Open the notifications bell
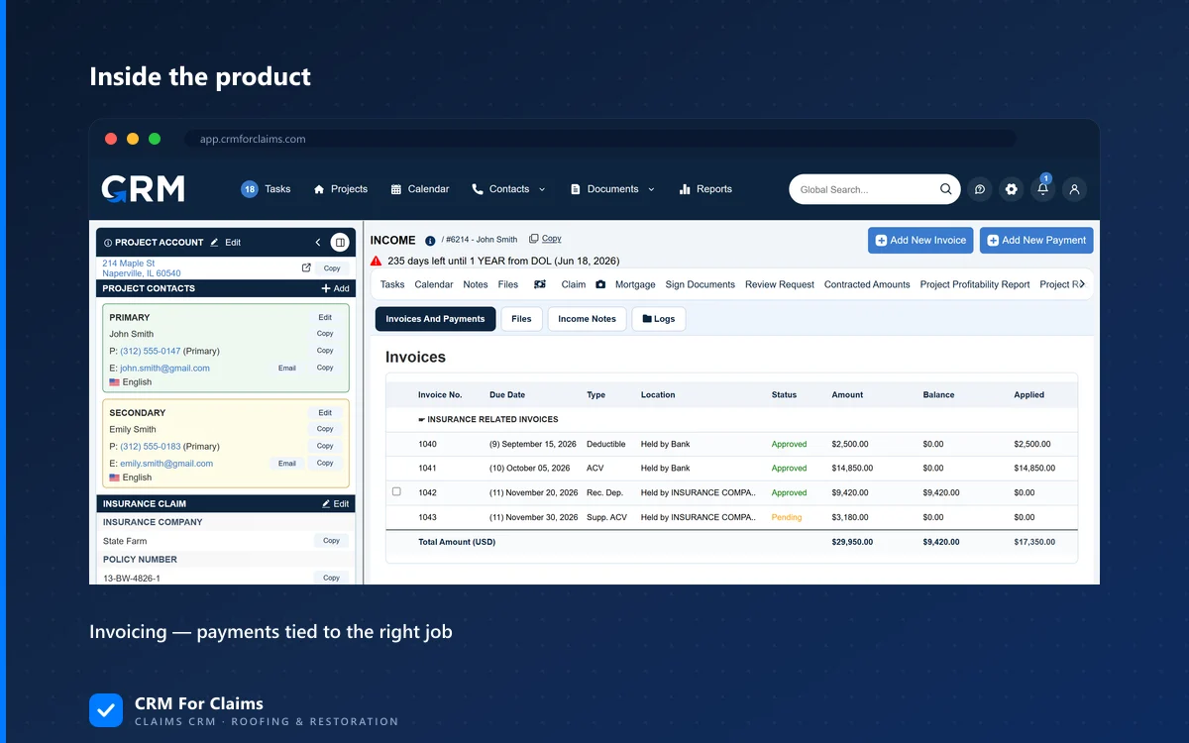1189x743 pixels. (x=1042, y=189)
